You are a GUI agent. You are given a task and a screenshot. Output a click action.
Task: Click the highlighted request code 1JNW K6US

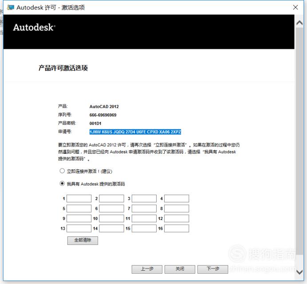135,132
